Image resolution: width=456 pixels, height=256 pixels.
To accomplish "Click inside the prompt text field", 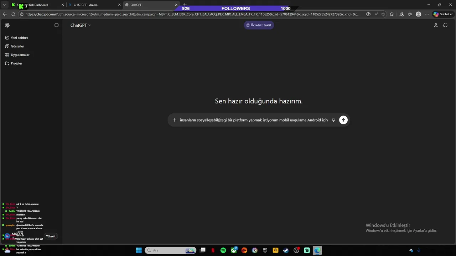I will (254, 120).
